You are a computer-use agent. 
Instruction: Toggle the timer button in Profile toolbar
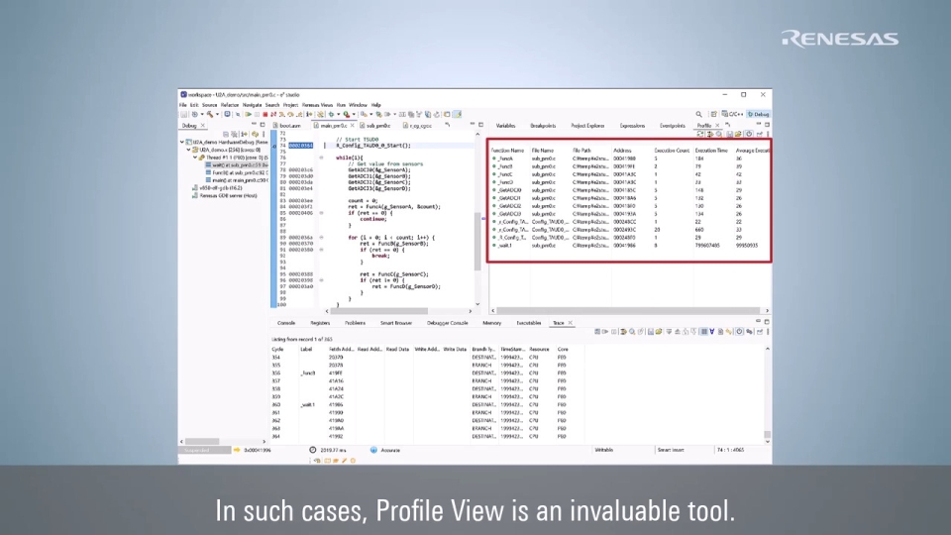pyautogui.click(x=749, y=134)
